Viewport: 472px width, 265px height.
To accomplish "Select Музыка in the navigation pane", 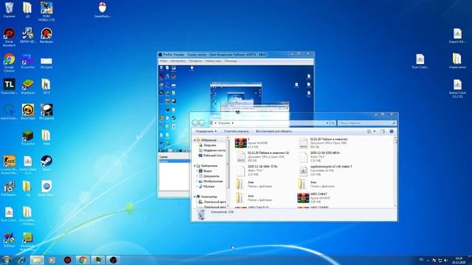I will (209, 186).
